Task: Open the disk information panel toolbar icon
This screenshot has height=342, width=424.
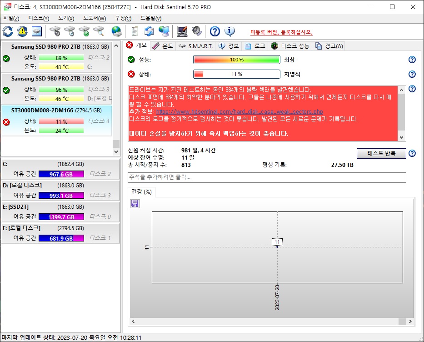Action: coord(37,31)
